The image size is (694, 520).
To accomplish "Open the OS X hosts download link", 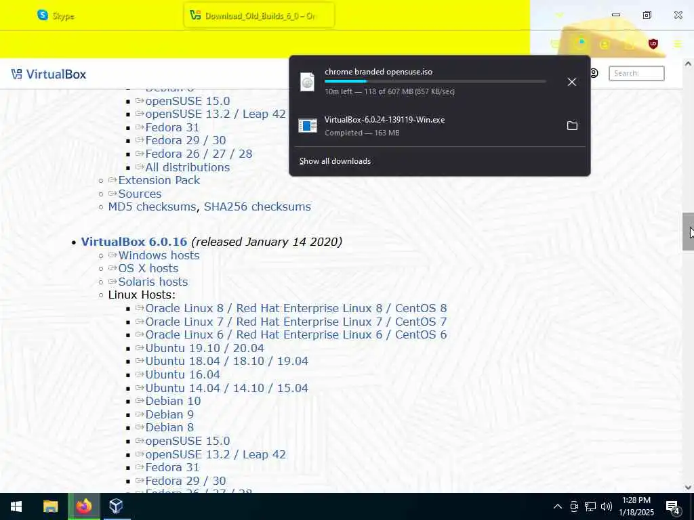I will pyautogui.click(x=148, y=268).
